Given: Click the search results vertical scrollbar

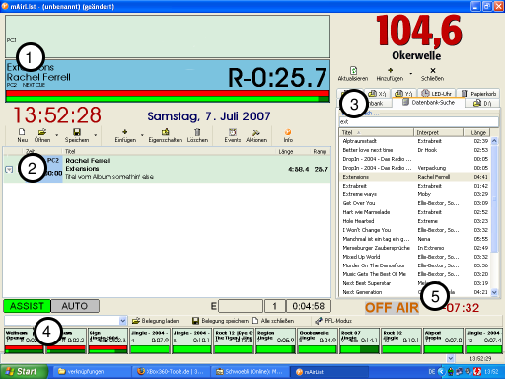Looking at the screenshot, I should coord(494,216).
